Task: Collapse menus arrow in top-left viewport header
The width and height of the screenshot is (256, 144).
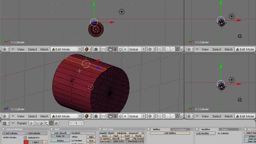Action: [x=13, y=49]
